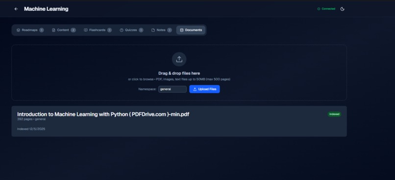Click the "392 pages • general" text
The width and height of the screenshot is (395, 180).
coord(31,119)
